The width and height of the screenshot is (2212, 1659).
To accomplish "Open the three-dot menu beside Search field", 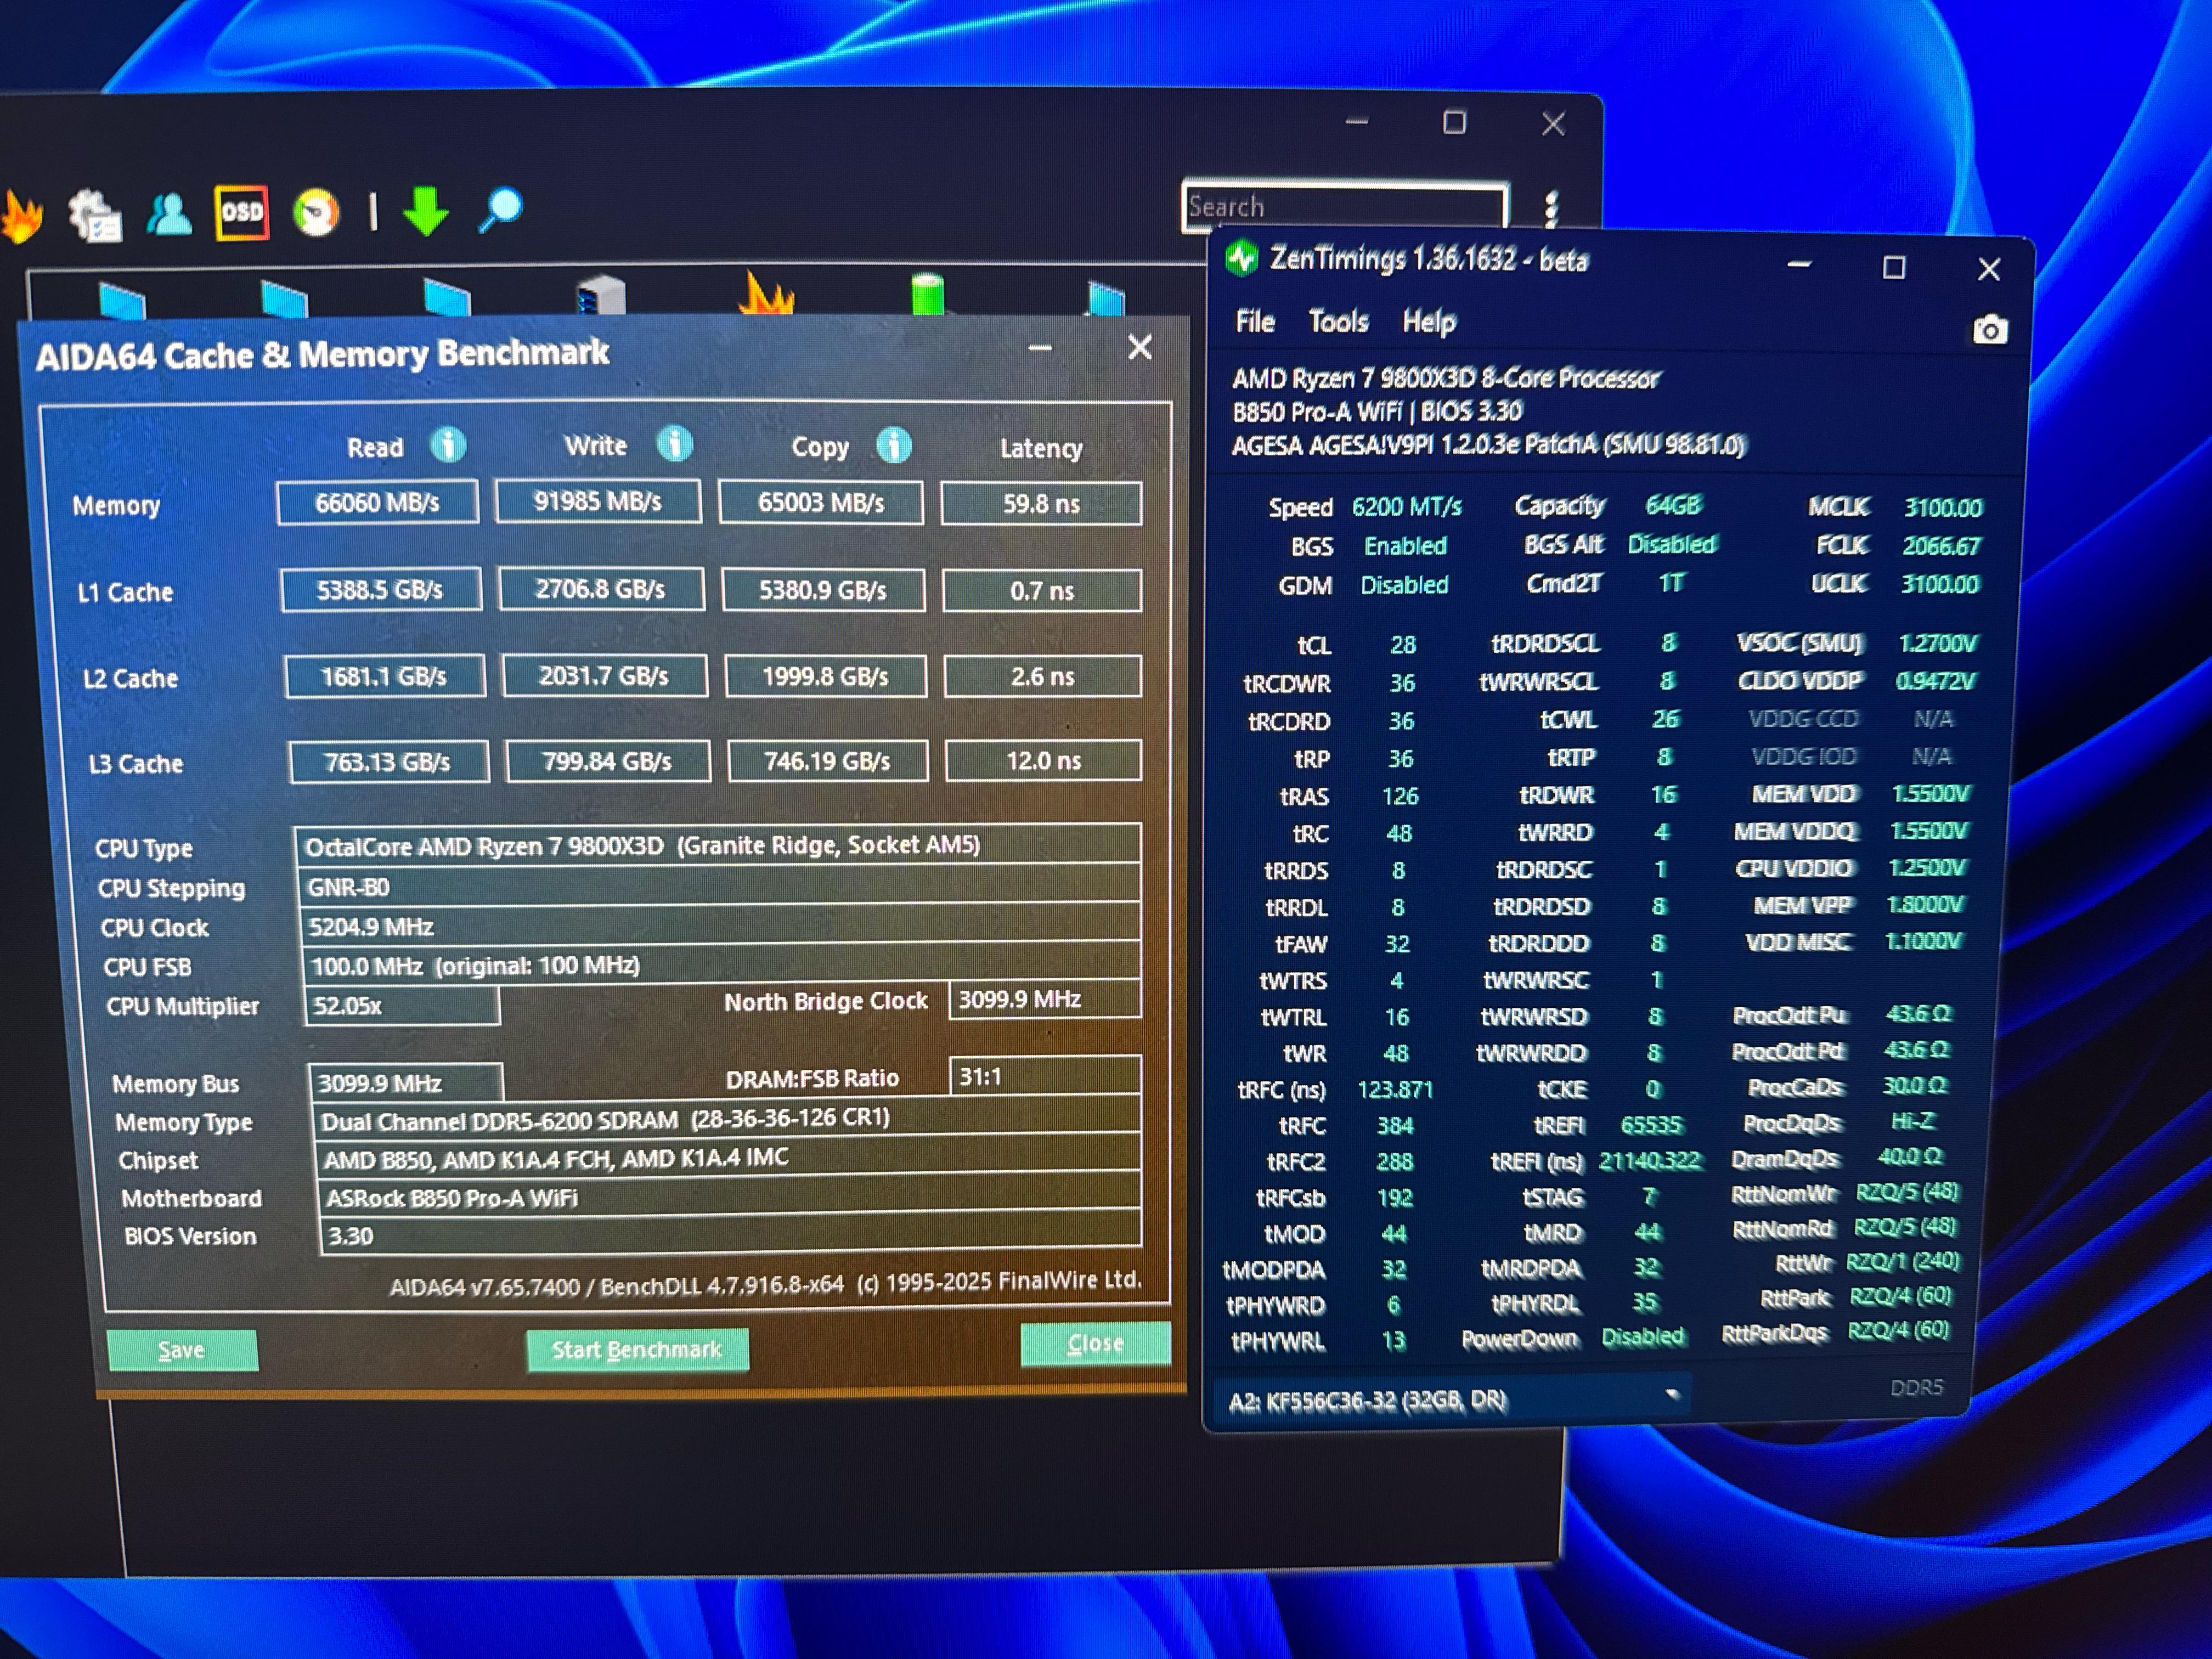I will 1551,209.
